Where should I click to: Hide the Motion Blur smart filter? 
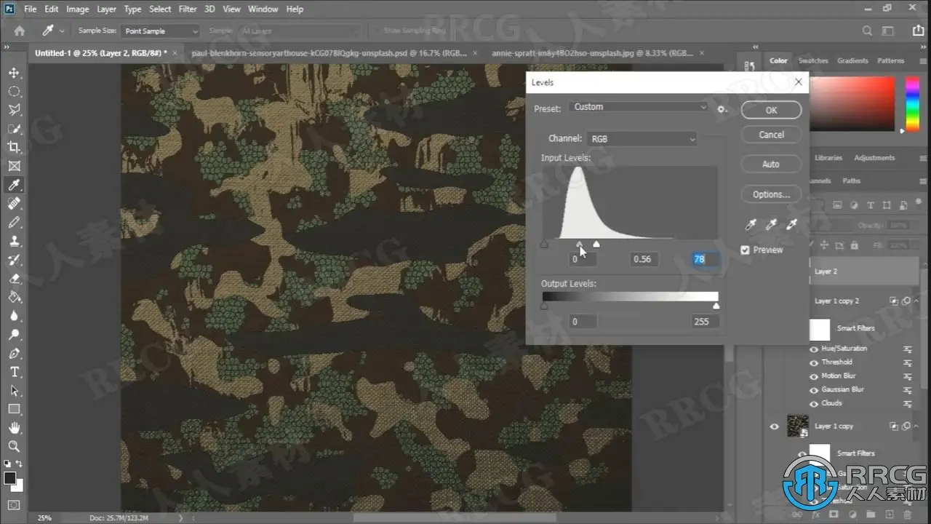click(x=814, y=376)
